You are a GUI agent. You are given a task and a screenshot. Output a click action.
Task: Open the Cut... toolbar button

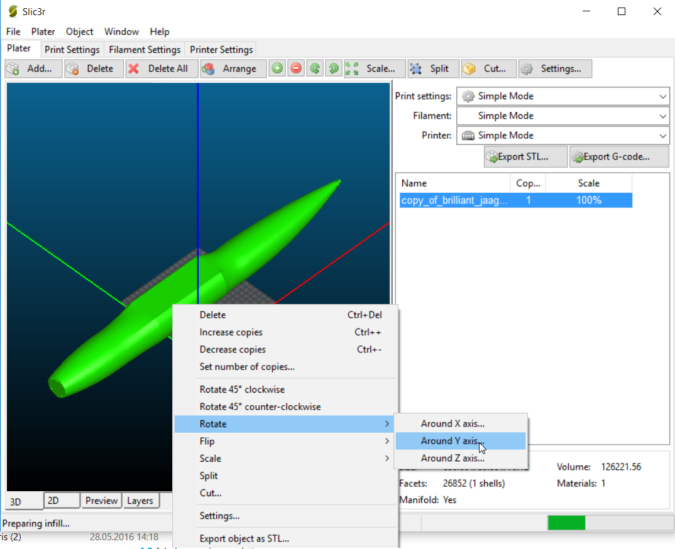(x=488, y=69)
